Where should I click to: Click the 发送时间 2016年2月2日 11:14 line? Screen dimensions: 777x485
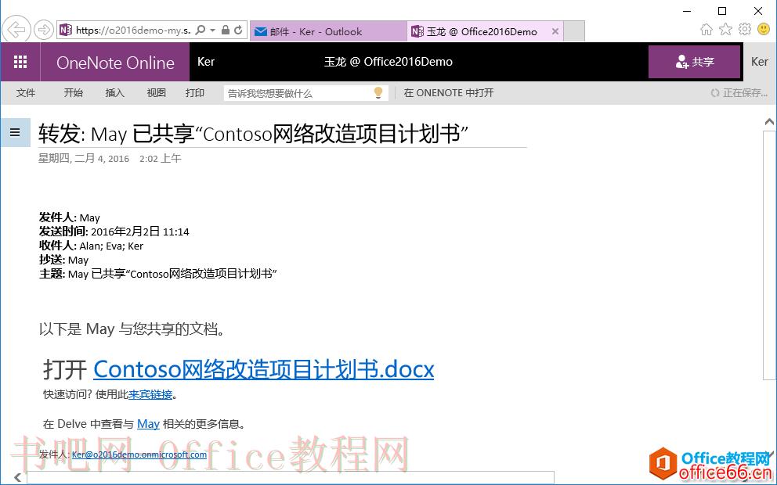pos(114,232)
